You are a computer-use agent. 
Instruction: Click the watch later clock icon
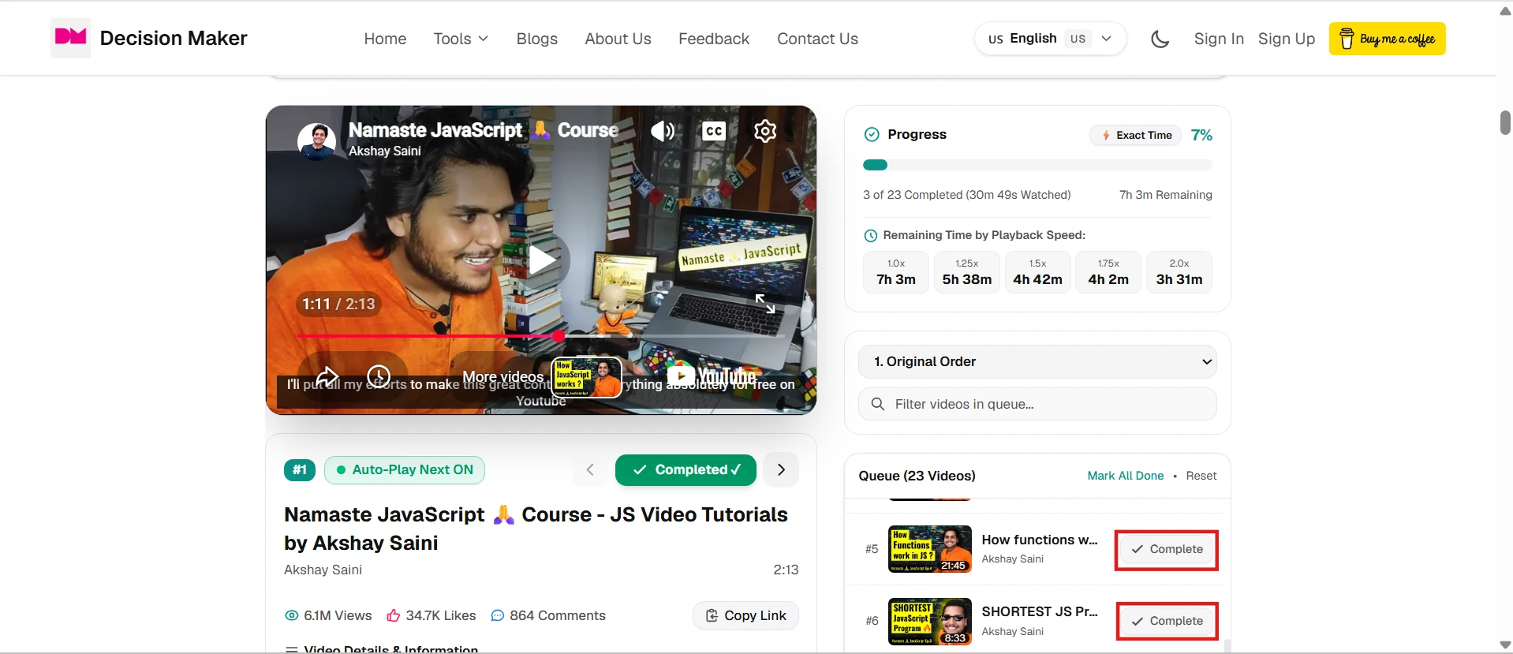click(379, 376)
